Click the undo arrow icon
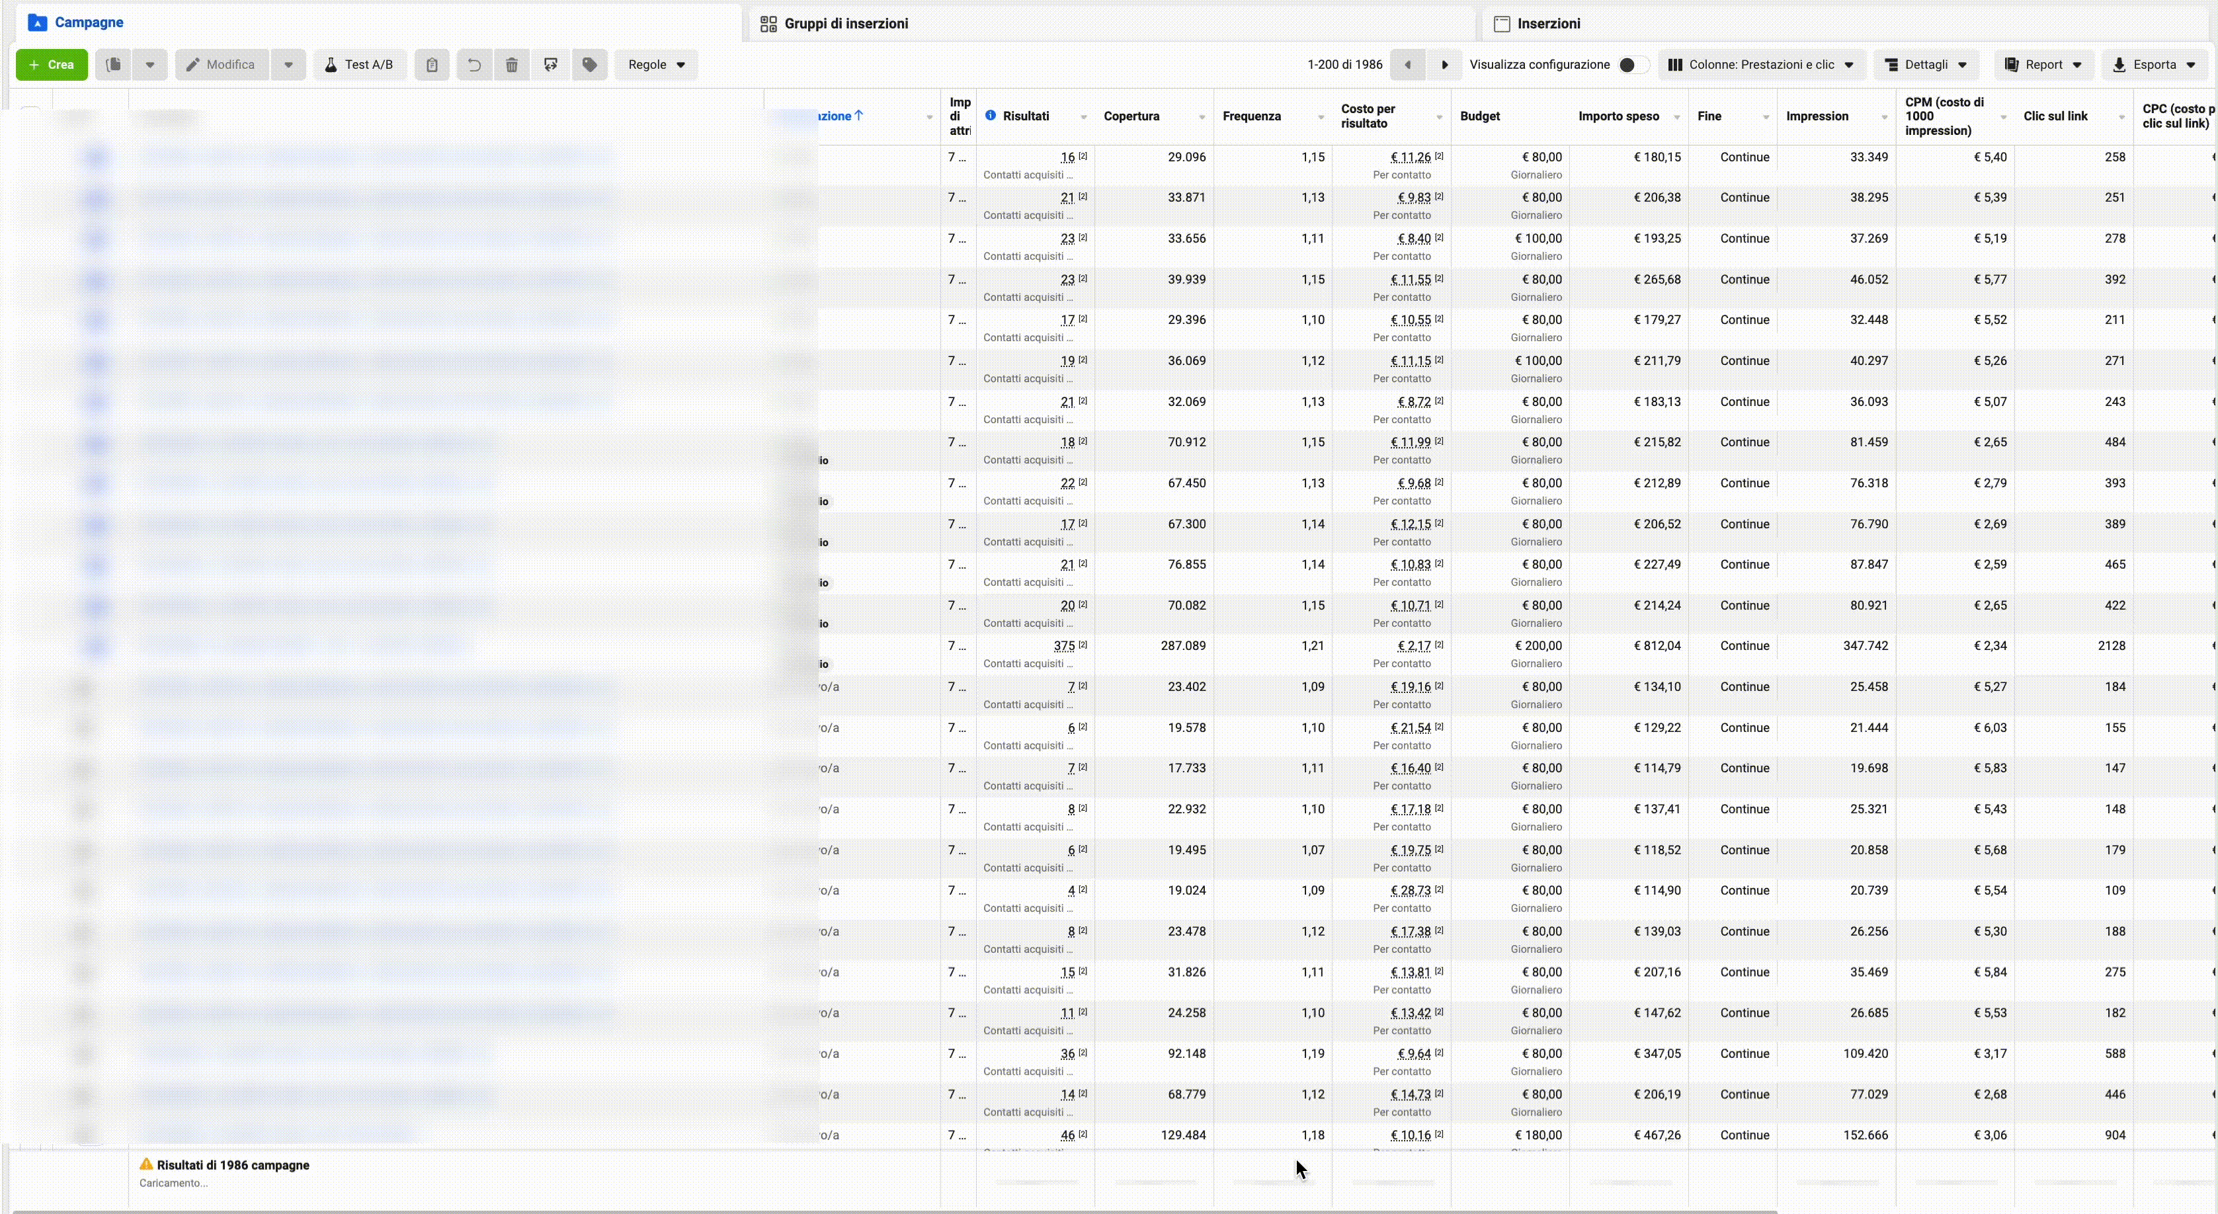Image resolution: width=2218 pixels, height=1214 pixels. 473,65
